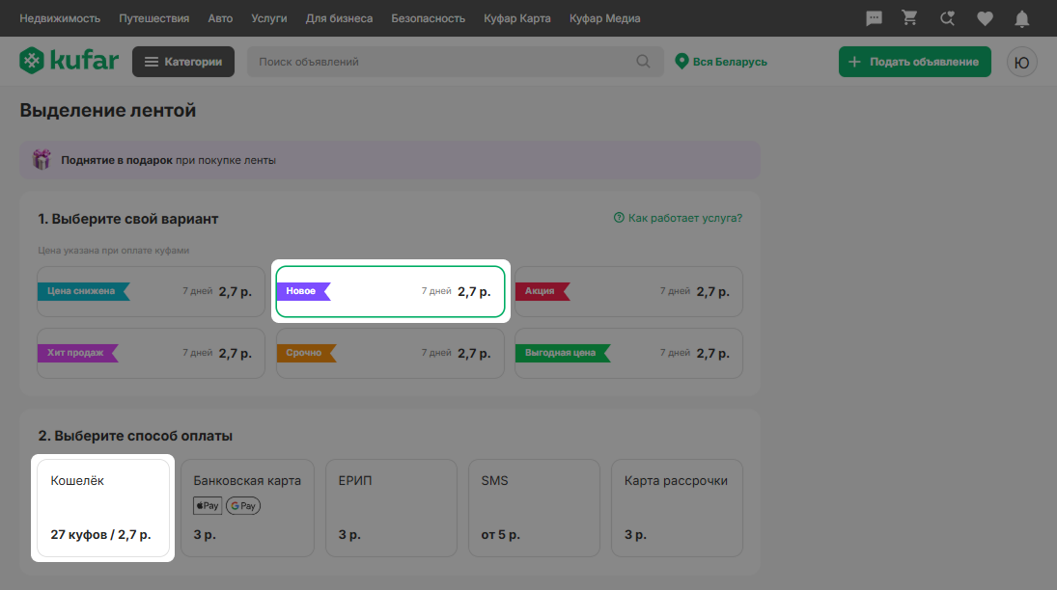Screen dimensions: 1057x590
Task: Click the gift box icon
Action: [42, 160]
